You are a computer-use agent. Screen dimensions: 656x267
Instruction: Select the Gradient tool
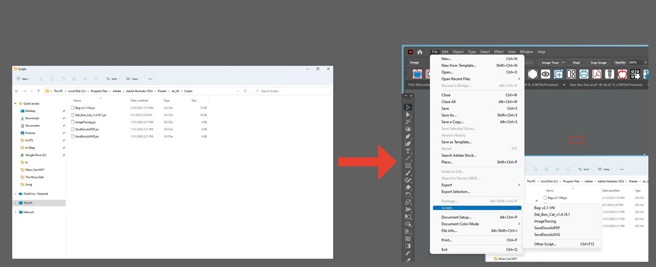click(408, 246)
